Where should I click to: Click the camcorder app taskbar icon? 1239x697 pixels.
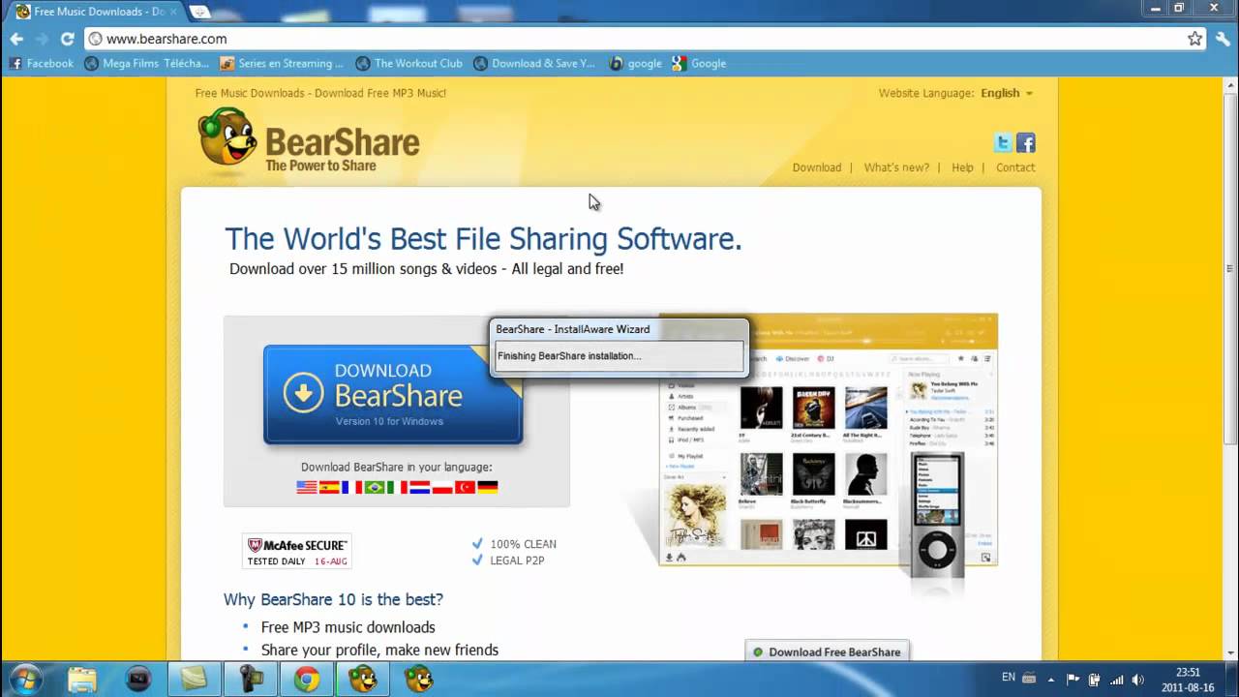(x=251, y=679)
